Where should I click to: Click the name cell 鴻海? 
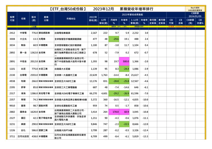pos(23,93)
